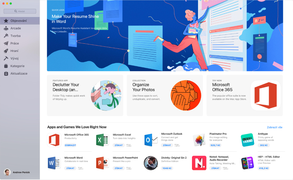Viewport: 293px width, 180px height.
Task: Click the Andrew Penick account name
Action: coord(21,172)
